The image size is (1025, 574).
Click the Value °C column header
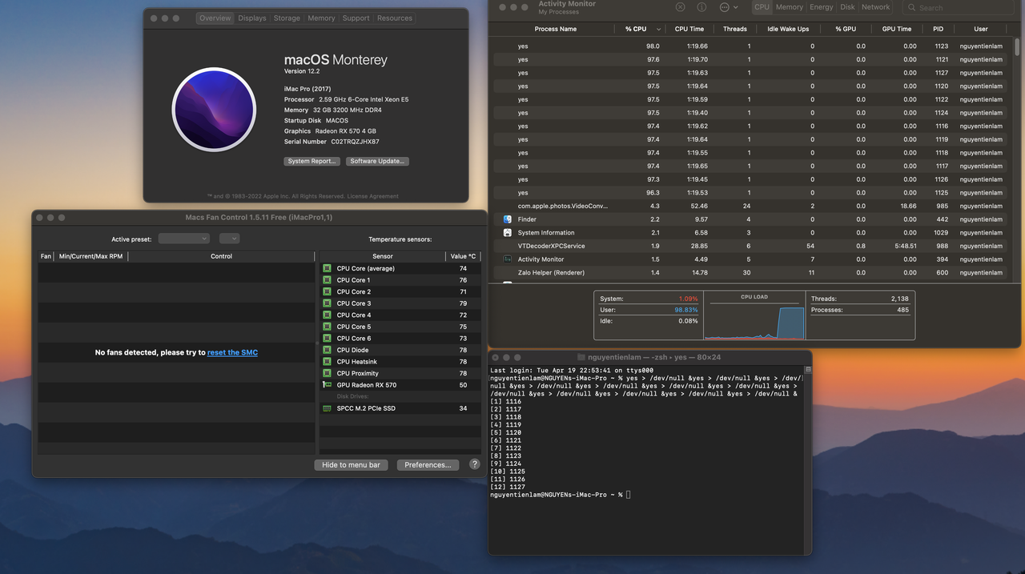click(x=463, y=256)
